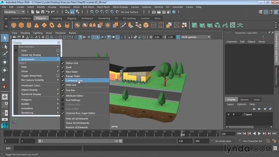Open the viewport Shading menu
The image size is (279, 157).
[25, 33]
